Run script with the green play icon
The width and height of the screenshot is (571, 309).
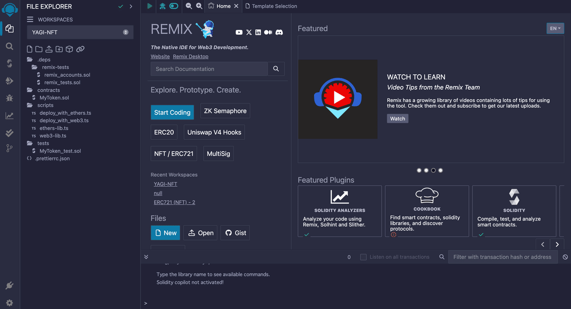tap(150, 6)
